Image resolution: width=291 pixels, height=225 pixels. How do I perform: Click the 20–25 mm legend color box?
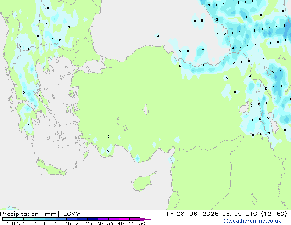point(82,219)
